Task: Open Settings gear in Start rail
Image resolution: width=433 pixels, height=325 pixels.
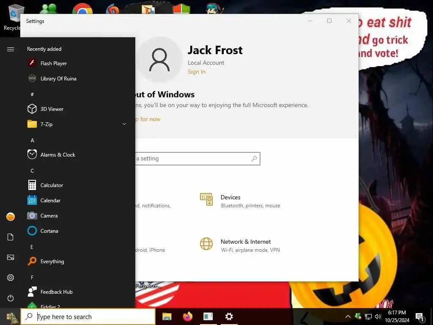Action: [x=11, y=278]
